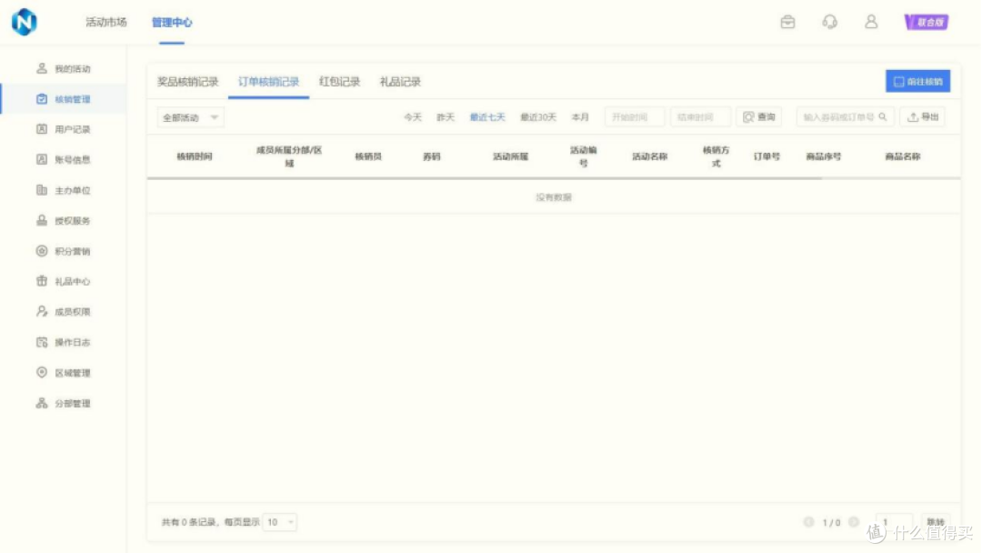Filter by 最近30天
982x553 pixels.
[538, 117]
